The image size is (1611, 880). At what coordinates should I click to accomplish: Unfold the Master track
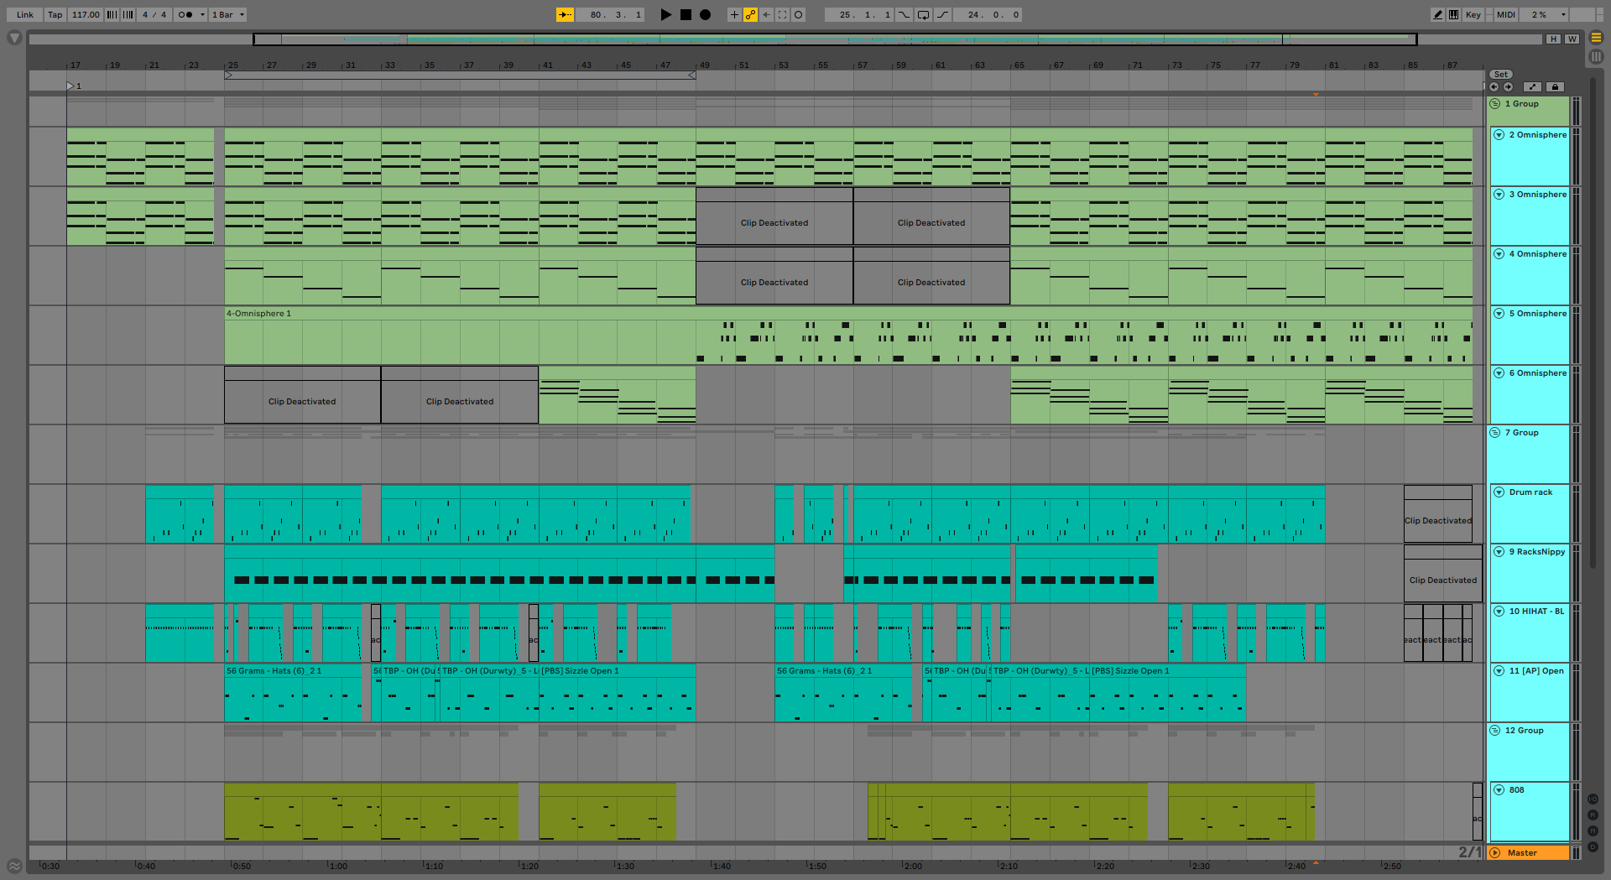coord(1495,853)
